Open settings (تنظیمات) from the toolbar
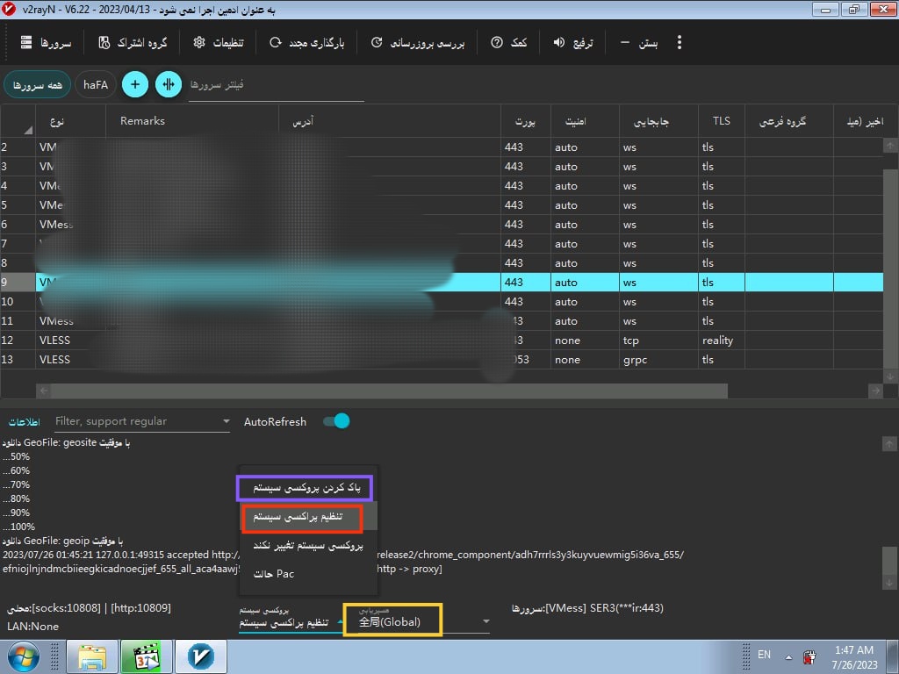This screenshot has height=674, width=899. coord(218,43)
